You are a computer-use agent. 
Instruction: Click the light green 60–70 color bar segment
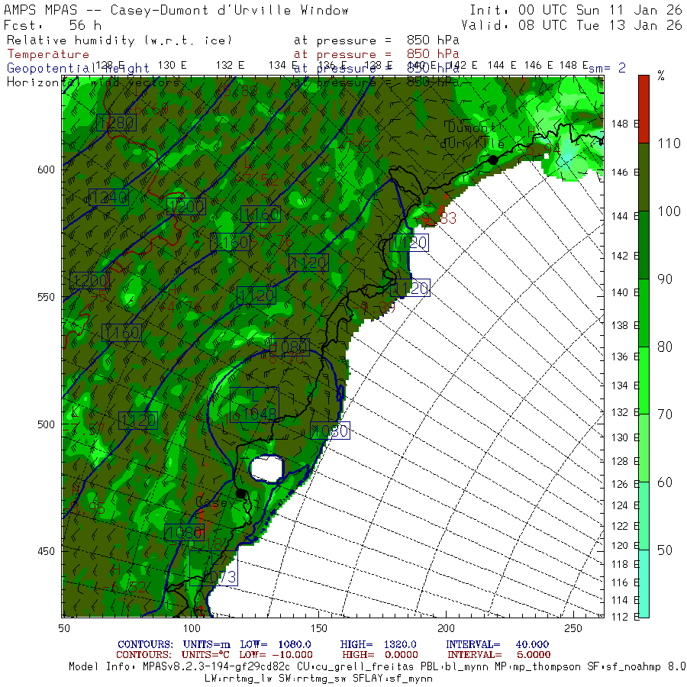(x=643, y=448)
